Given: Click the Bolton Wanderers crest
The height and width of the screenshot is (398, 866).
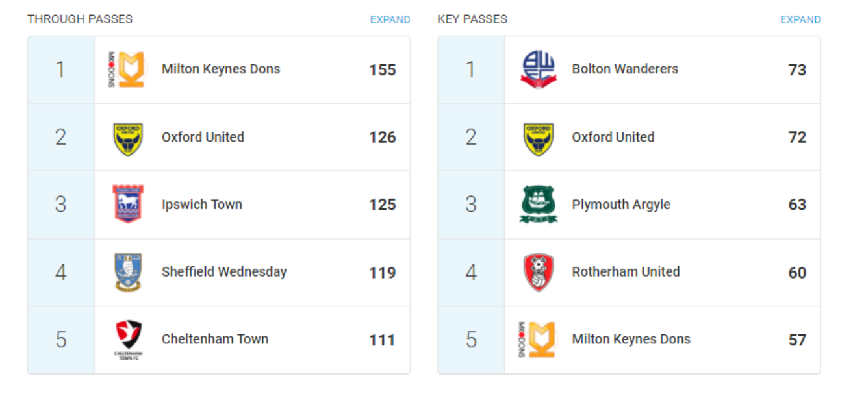Looking at the screenshot, I should click(x=539, y=69).
